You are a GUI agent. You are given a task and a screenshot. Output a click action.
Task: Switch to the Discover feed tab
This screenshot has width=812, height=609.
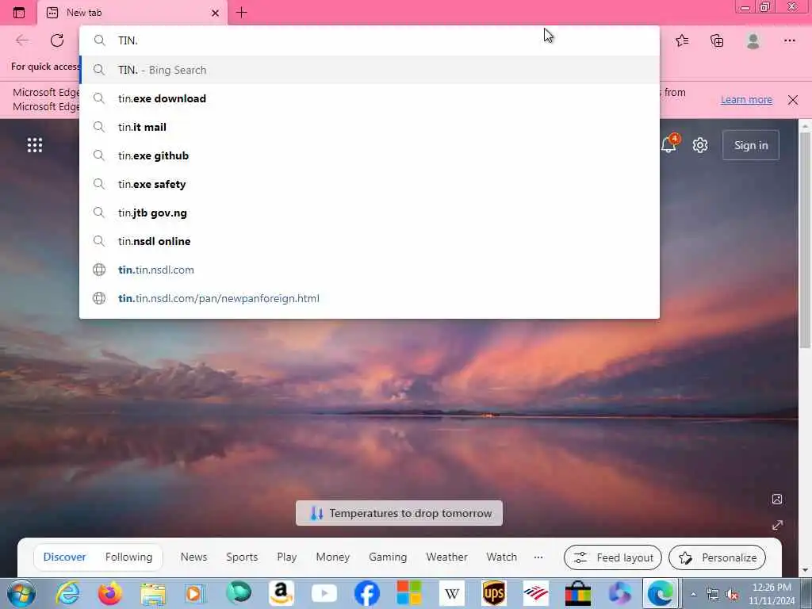pos(65,557)
